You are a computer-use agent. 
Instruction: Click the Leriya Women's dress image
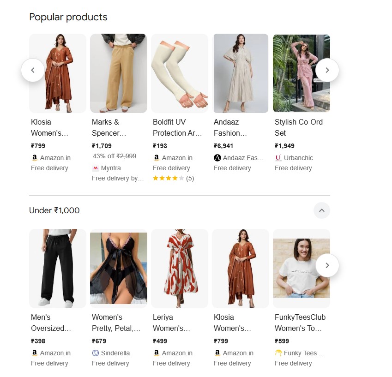(x=179, y=268)
